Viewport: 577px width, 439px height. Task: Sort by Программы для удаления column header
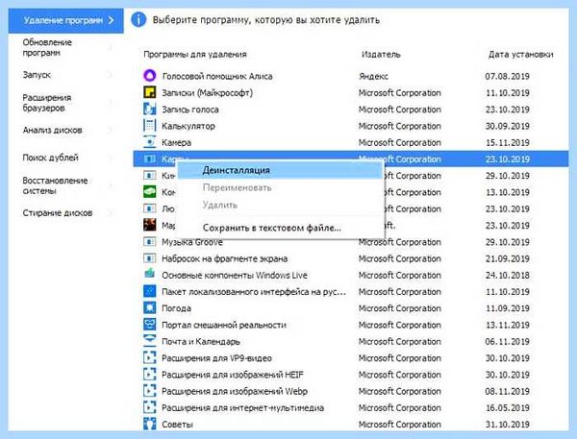pyautogui.click(x=195, y=55)
